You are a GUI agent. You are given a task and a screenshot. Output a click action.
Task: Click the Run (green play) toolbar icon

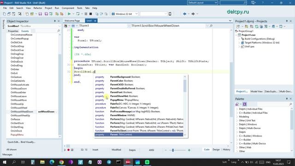click(x=69, y=14)
